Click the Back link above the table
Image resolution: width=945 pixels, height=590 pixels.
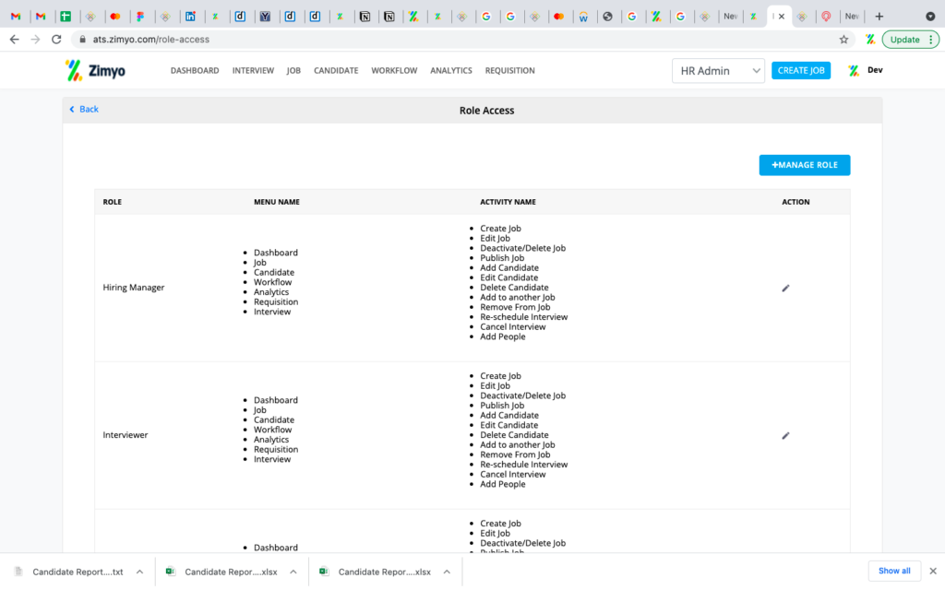coord(84,109)
